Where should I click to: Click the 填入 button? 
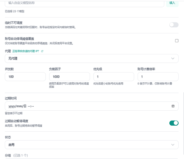(172, 3)
